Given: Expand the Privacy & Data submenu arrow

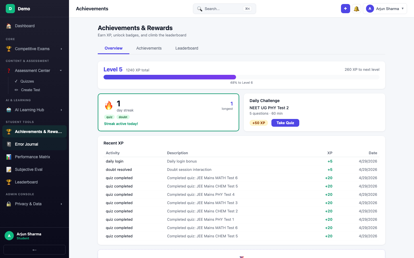Looking at the screenshot, I should coord(61,204).
